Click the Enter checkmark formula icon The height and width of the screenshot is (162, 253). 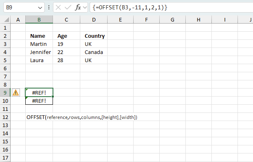(x=68, y=7)
